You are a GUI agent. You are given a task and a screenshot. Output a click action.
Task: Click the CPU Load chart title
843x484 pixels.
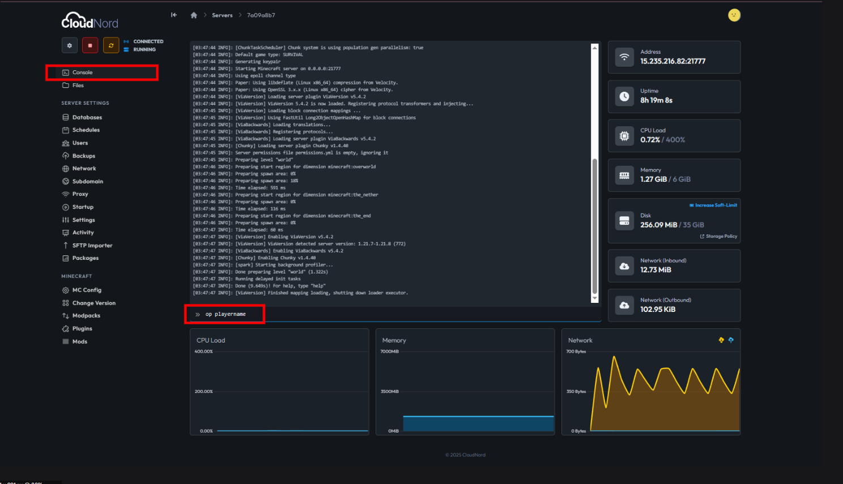pyautogui.click(x=211, y=340)
